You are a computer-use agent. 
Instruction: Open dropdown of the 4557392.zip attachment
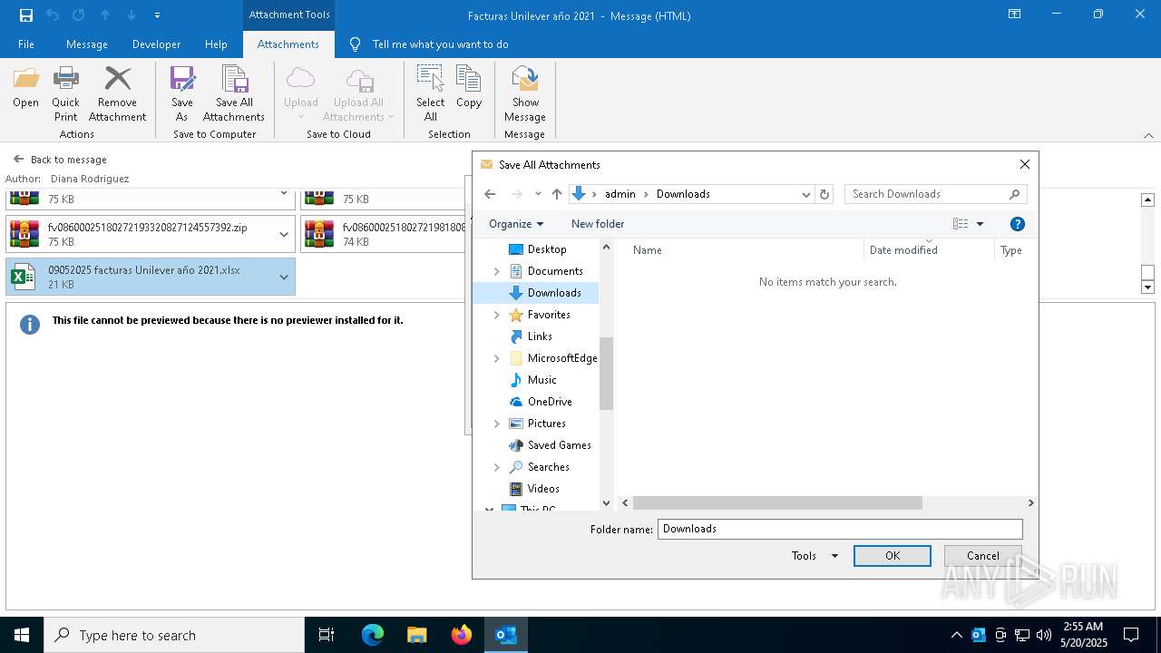coord(284,234)
